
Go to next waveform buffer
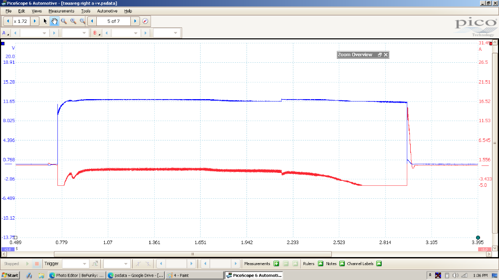click(x=135, y=21)
